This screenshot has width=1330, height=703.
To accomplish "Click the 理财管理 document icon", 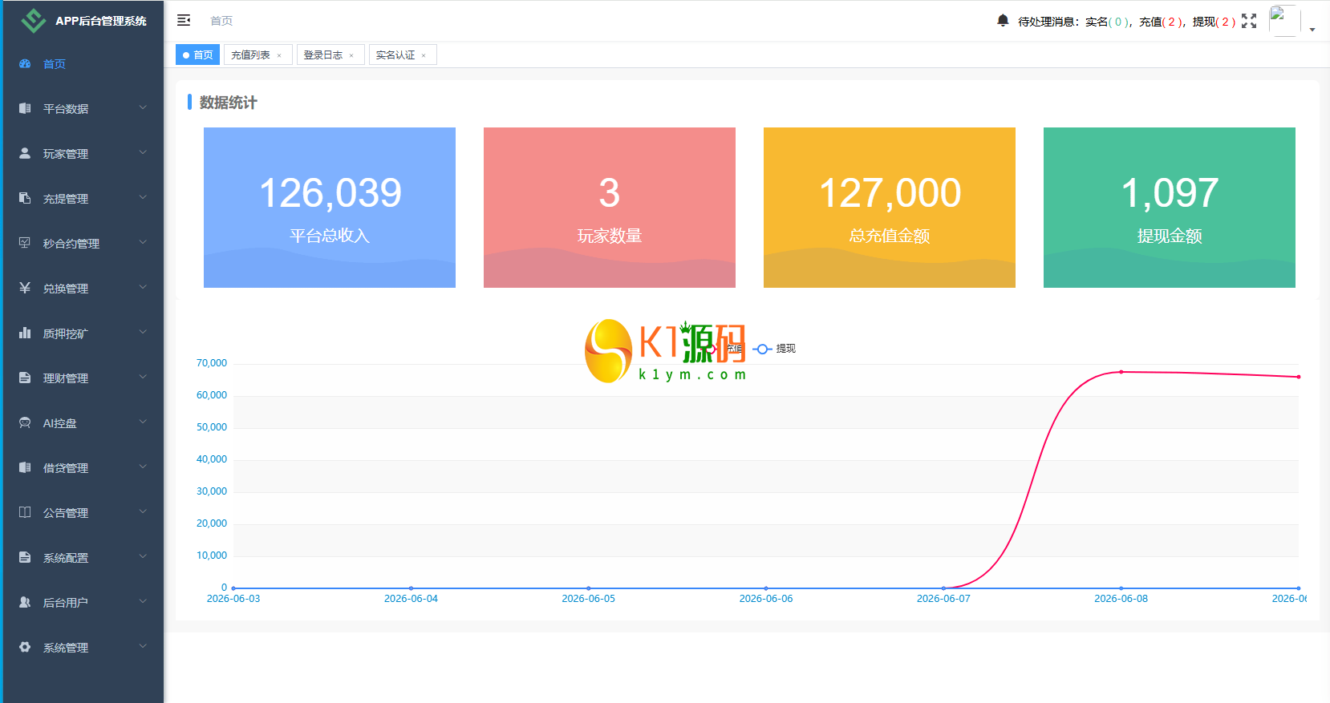I will [x=25, y=378].
